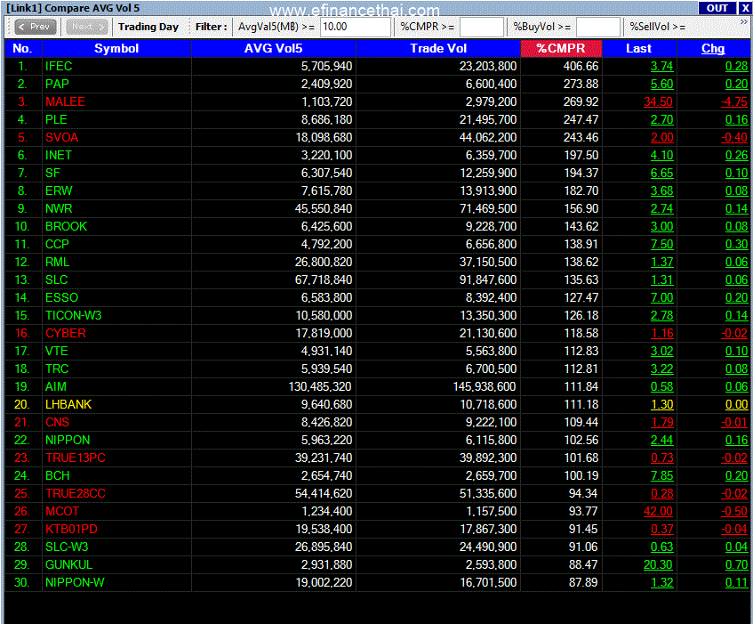The width and height of the screenshot is (753, 624).
Task: Click AVG Vol5 value 67,718,840 of SLC
Action: coord(324,280)
